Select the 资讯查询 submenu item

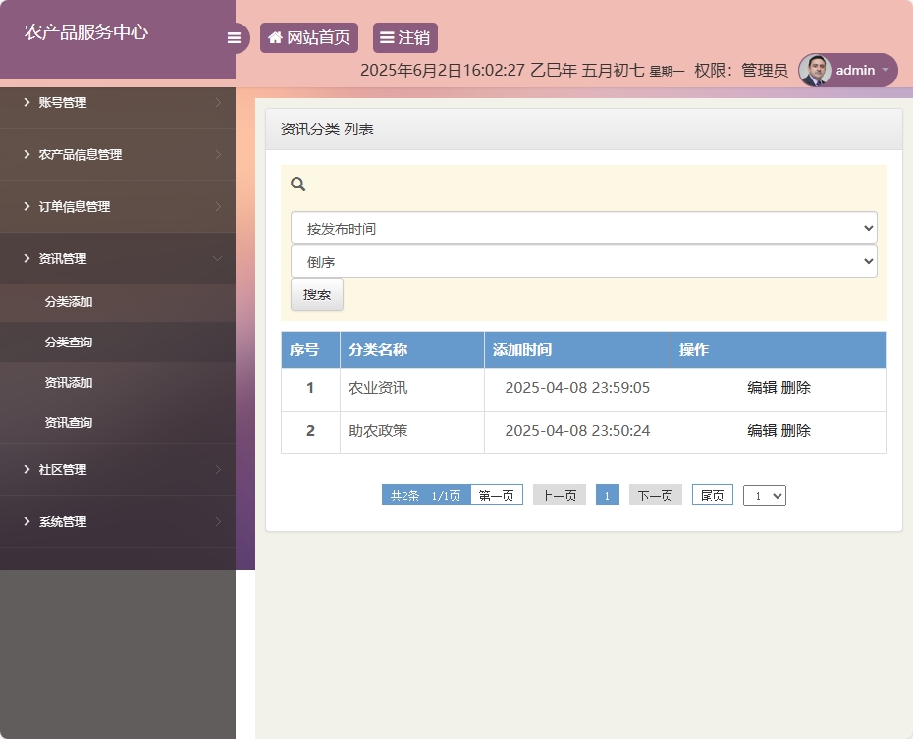pos(118,422)
